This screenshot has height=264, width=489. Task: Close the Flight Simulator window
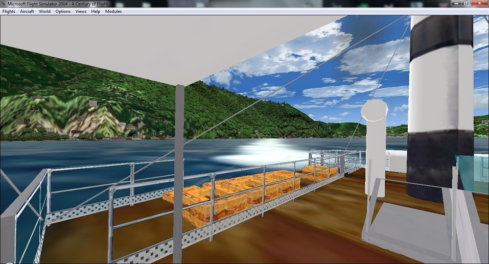pyautogui.click(x=479, y=3)
